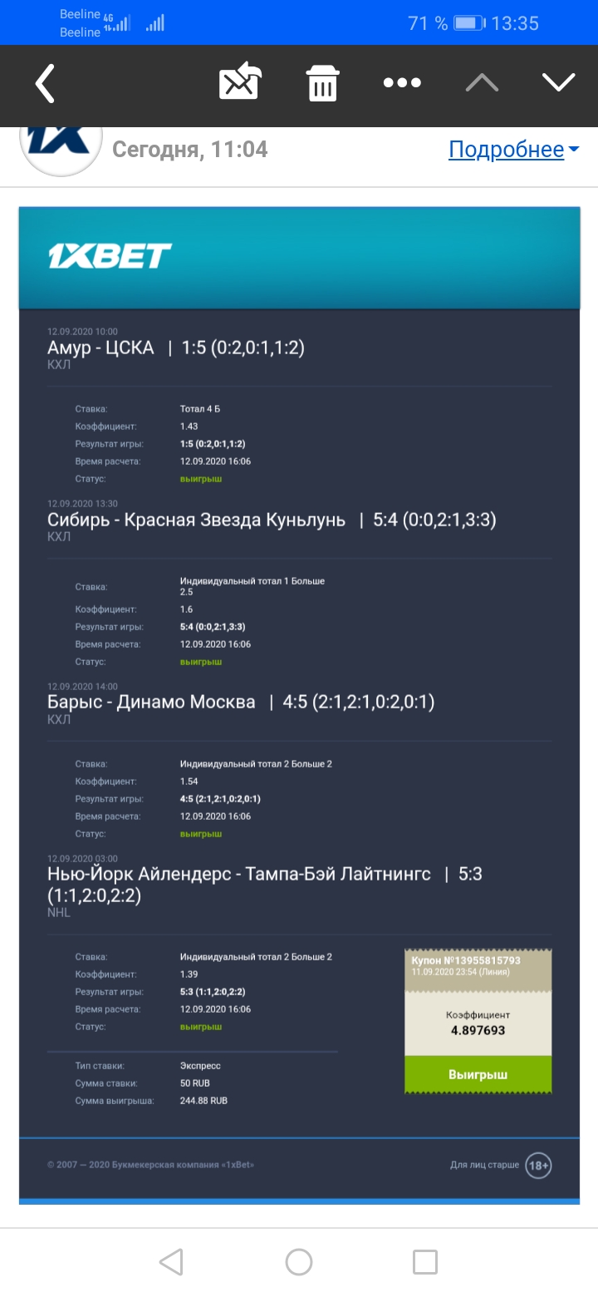
Task: Go to next email with down chevron
Action: pyautogui.click(x=558, y=81)
